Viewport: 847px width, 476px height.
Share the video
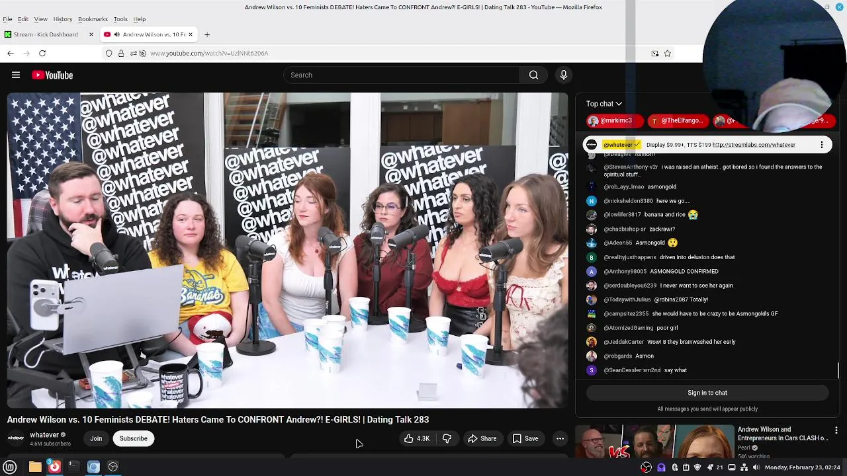tap(482, 438)
